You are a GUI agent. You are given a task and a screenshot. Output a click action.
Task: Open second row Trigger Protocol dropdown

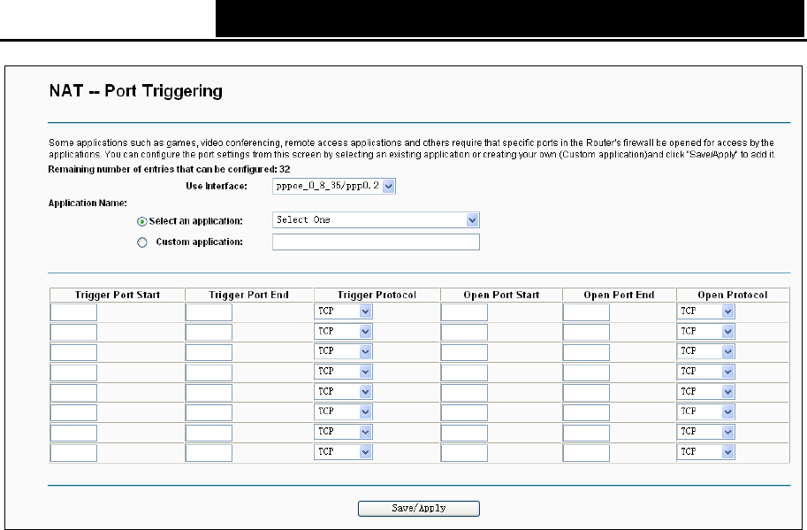pos(343,331)
